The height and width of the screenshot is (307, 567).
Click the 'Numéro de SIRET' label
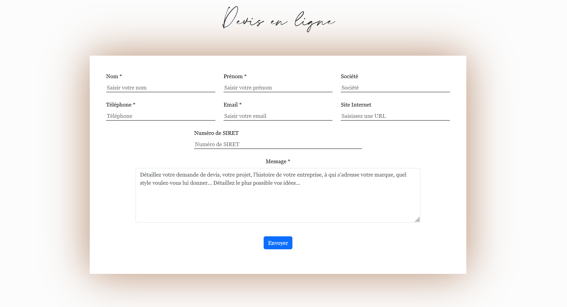pyautogui.click(x=216, y=133)
